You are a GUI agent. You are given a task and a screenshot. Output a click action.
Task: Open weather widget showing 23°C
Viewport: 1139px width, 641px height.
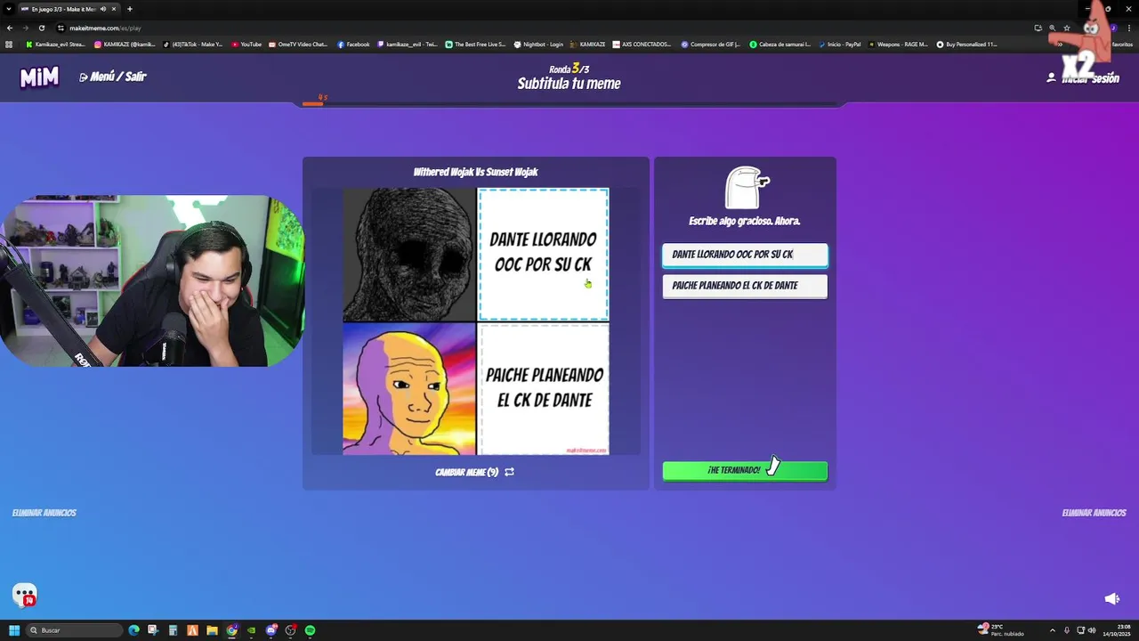point(1001,629)
